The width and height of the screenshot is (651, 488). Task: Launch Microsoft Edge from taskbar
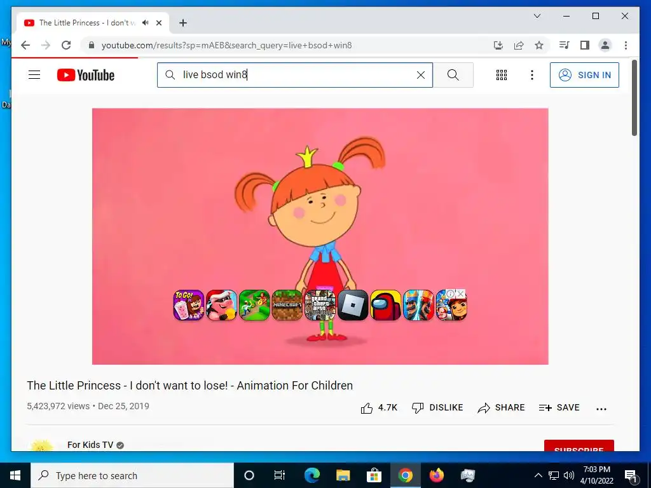pos(312,475)
